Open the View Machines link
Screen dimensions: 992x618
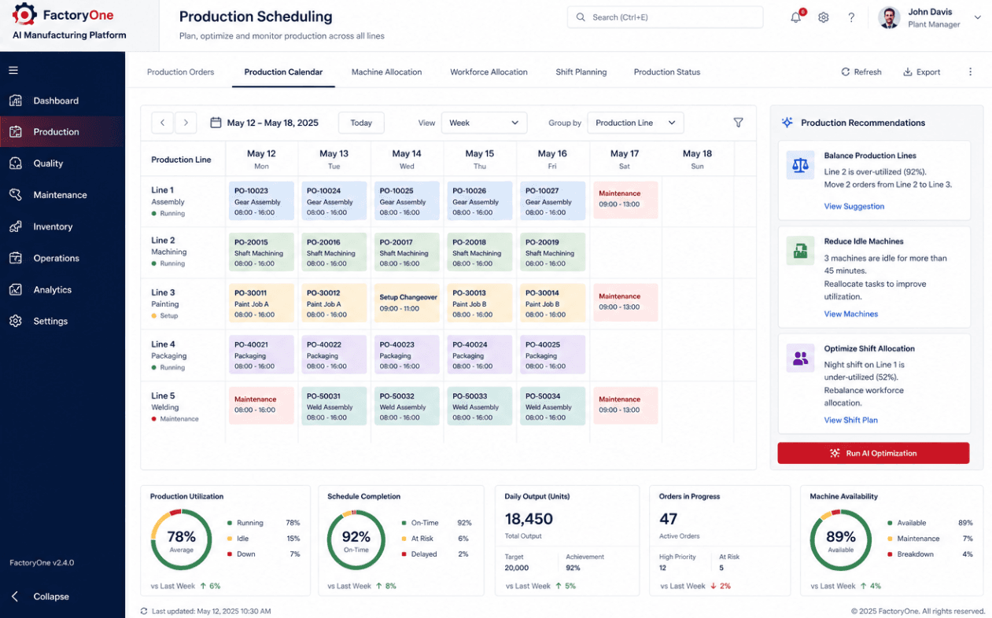click(850, 315)
